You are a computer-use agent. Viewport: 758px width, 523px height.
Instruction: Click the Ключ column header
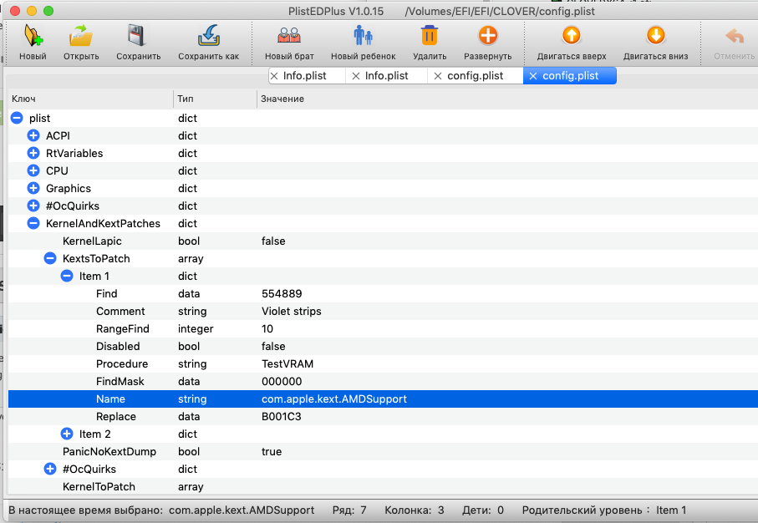[90, 99]
